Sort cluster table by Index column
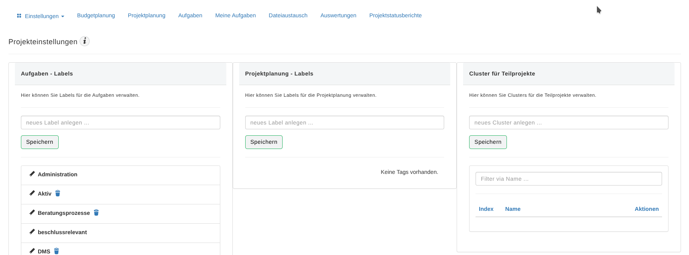689x255 pixels. click(486, 209)
